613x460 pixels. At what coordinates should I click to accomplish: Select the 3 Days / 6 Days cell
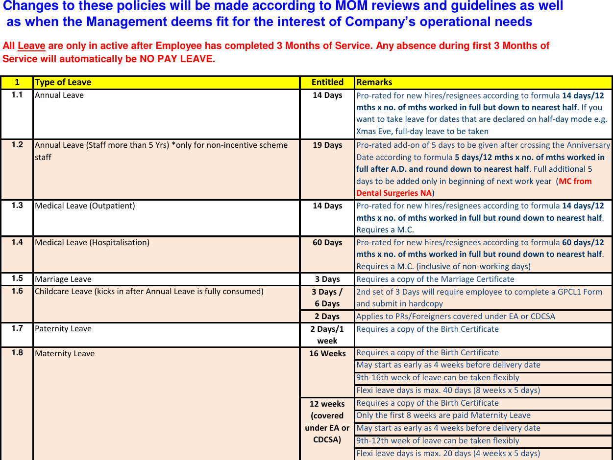(x=327, y=298)
